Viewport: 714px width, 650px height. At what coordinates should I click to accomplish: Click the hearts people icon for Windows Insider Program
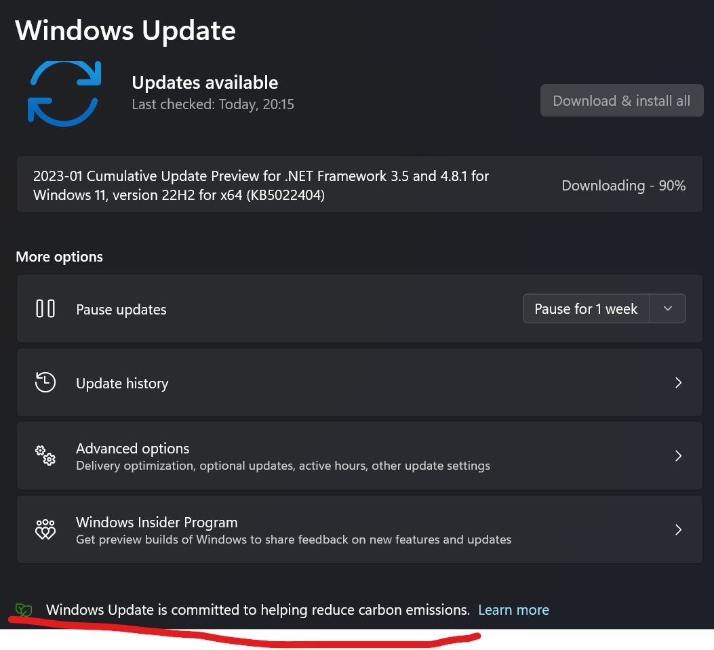[x=45, y=529]
